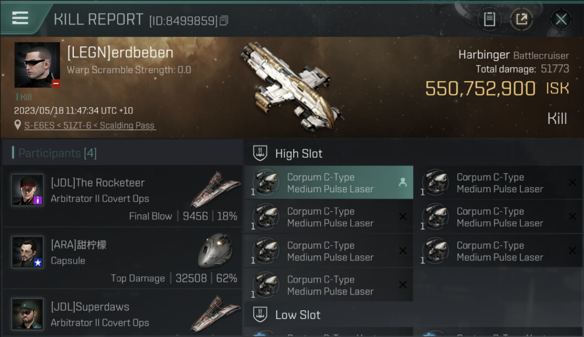Share the kill report externally
This screenshot has height=337, width=584.
521,19
